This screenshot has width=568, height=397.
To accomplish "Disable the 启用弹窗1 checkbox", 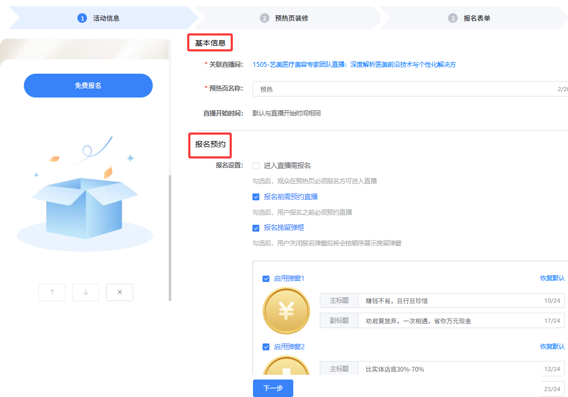I will (266, 279).
